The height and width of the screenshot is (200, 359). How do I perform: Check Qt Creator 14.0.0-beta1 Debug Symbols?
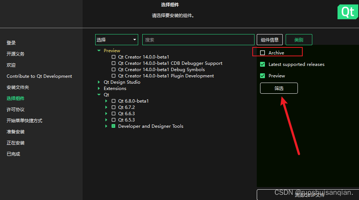113,69
